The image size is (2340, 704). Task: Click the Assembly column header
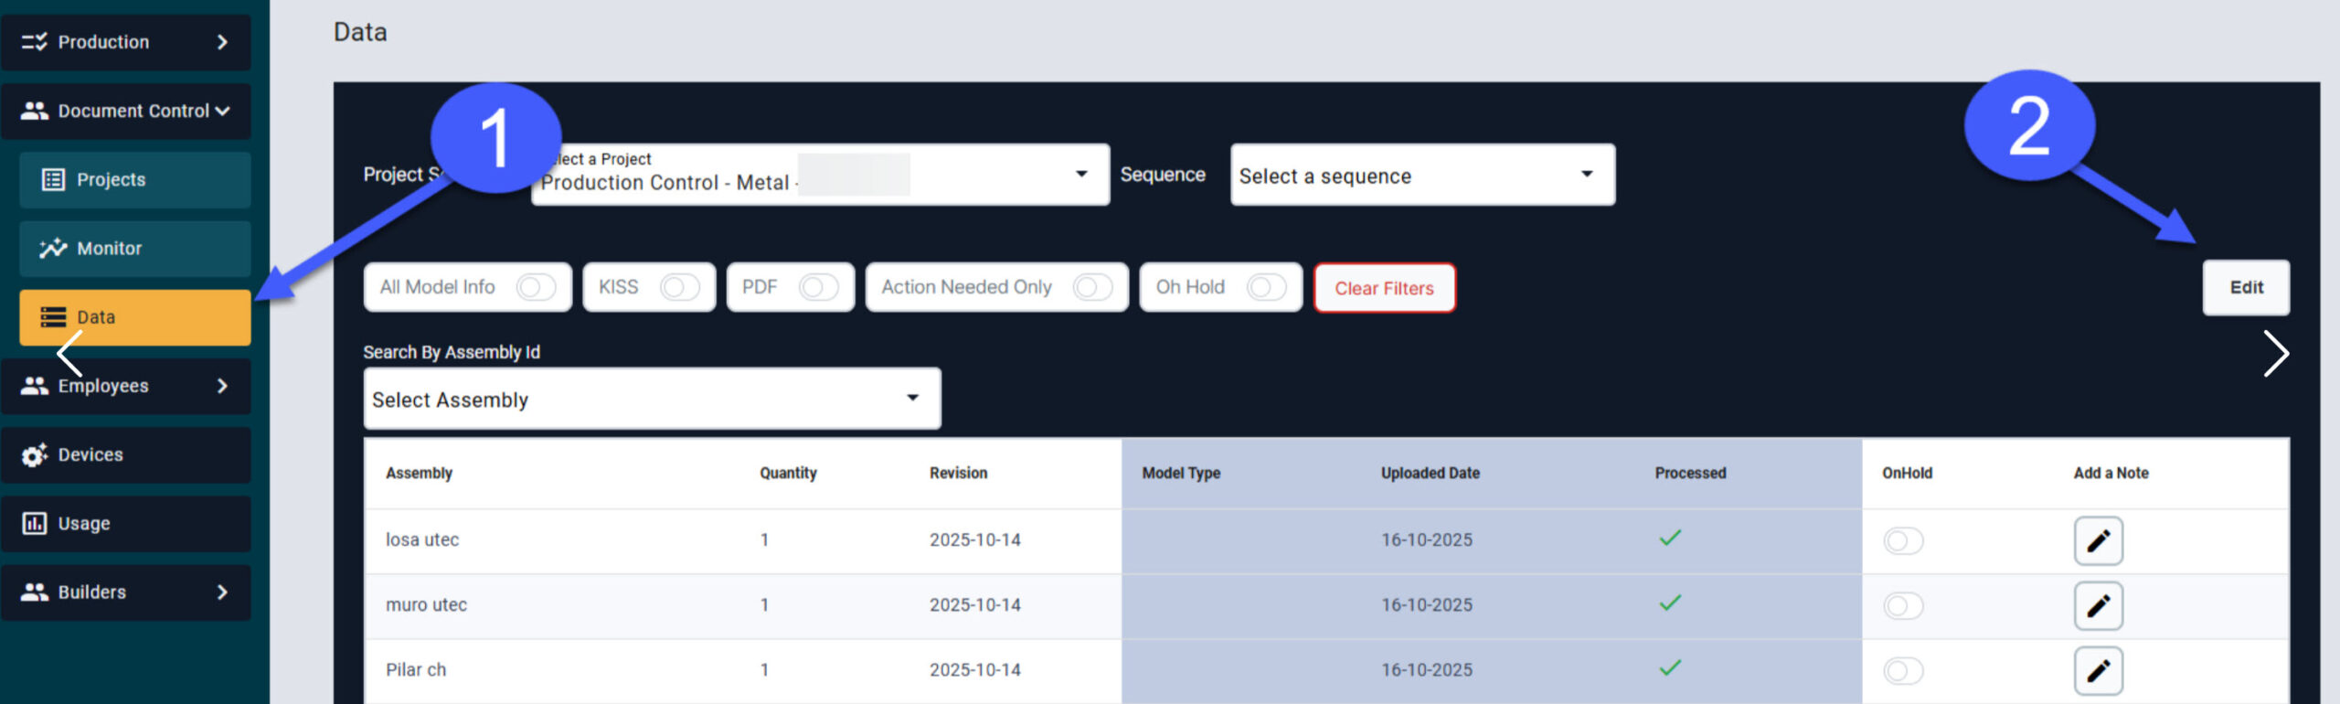[419, 473]
